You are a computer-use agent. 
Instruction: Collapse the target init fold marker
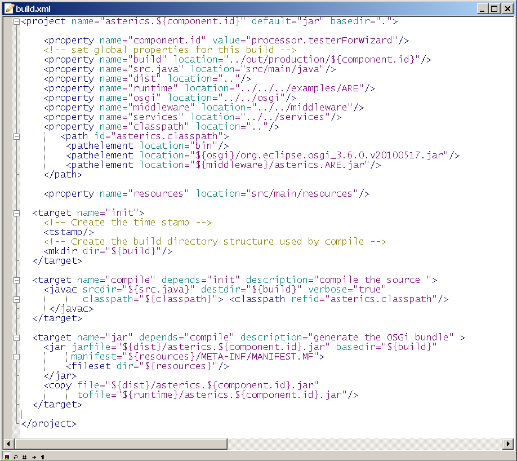tap(16, 213)
